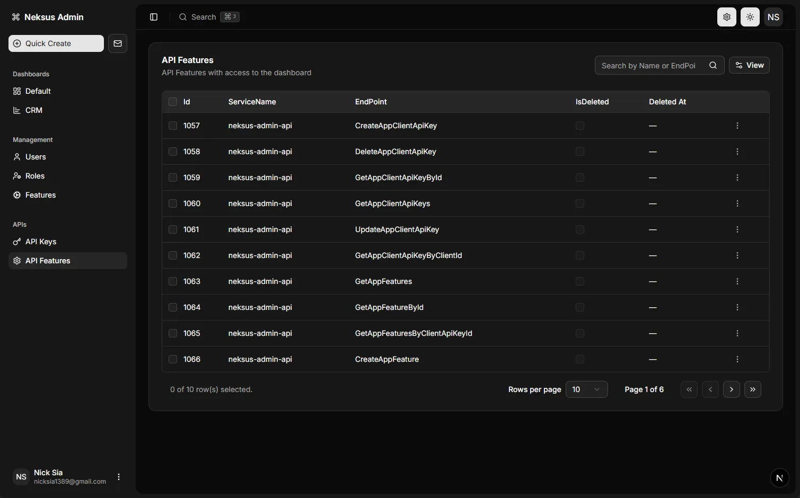Screen dimensions: 800x498
Task: Open row actions for id 1065
Action: pyautogui.click(x=737, y=333)
